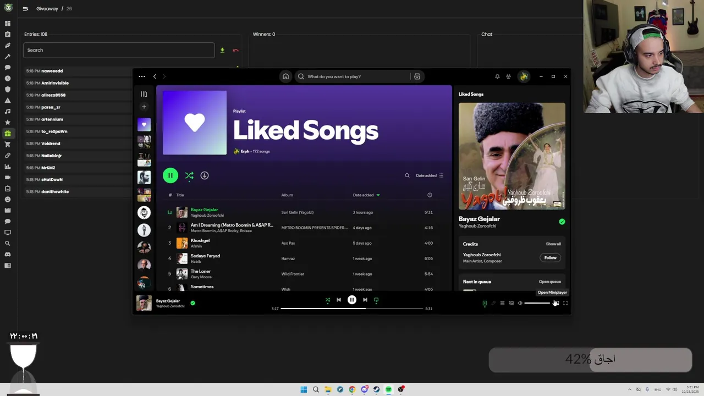Enter Spotify full screen mode
The image size is (704, 396).
pyautogui.click(x=565, y=303)
